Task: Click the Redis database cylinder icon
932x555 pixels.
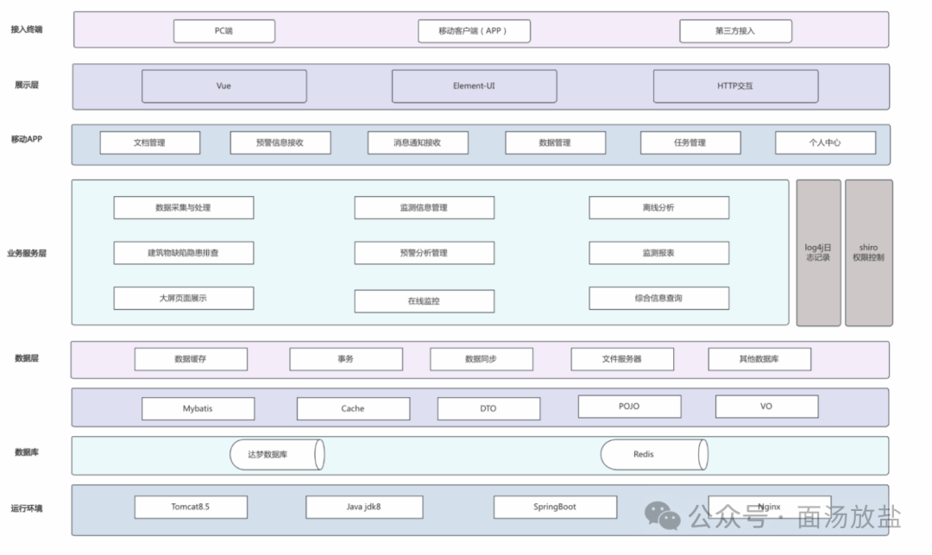Action: [x=654, y=455]
